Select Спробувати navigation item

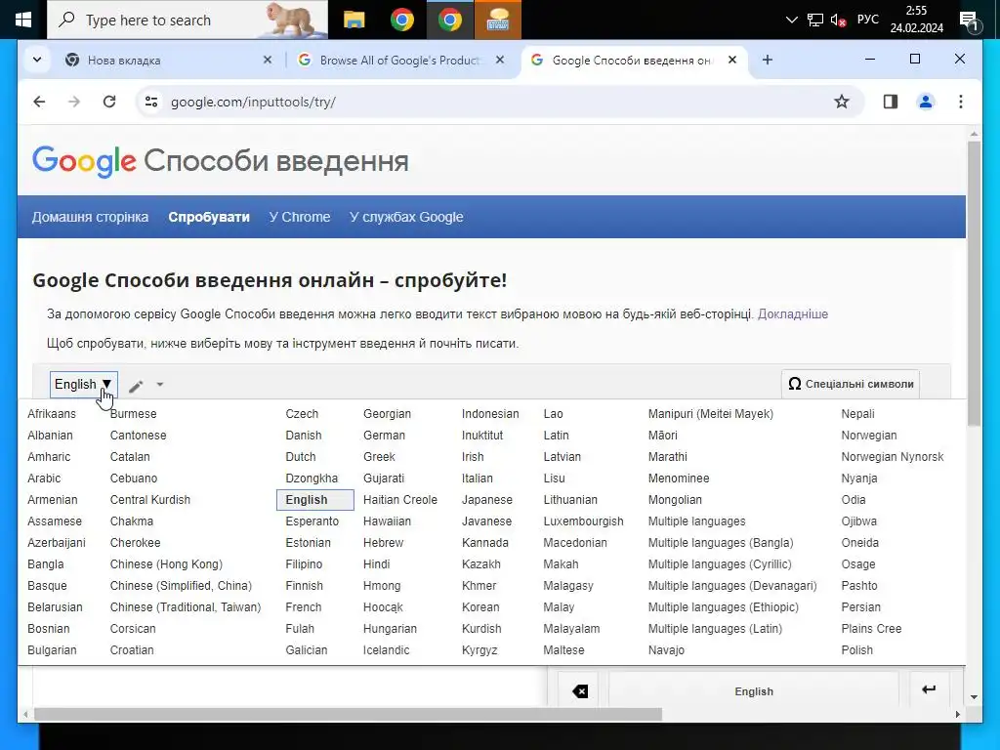point(209,217)
